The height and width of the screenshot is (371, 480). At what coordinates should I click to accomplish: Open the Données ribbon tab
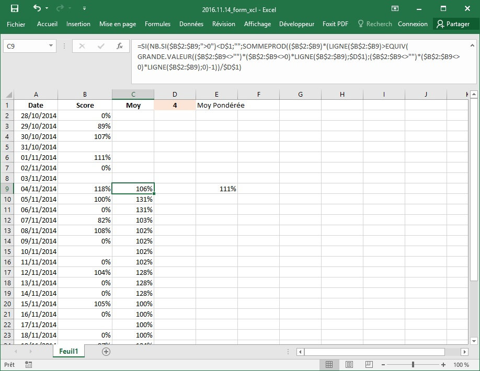point(191,24)
